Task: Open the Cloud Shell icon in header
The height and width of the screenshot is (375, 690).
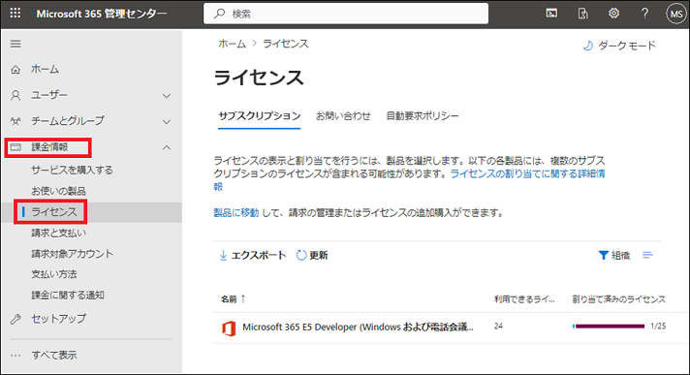Action: pyautogui.click(x=551, y=14)
